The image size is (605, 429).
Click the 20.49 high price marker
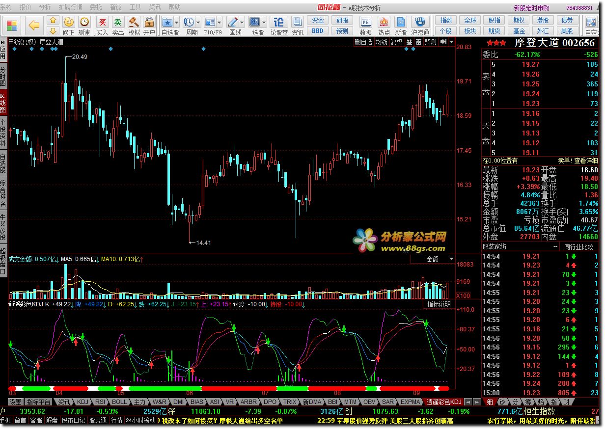(x=79, y=57)
